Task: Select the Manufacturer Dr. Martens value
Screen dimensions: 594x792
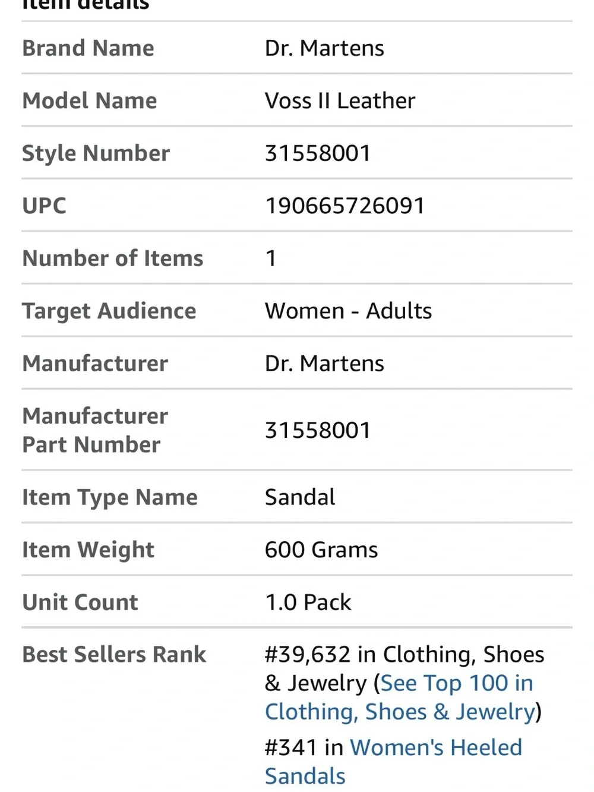Action: click(x=324, y=363)
